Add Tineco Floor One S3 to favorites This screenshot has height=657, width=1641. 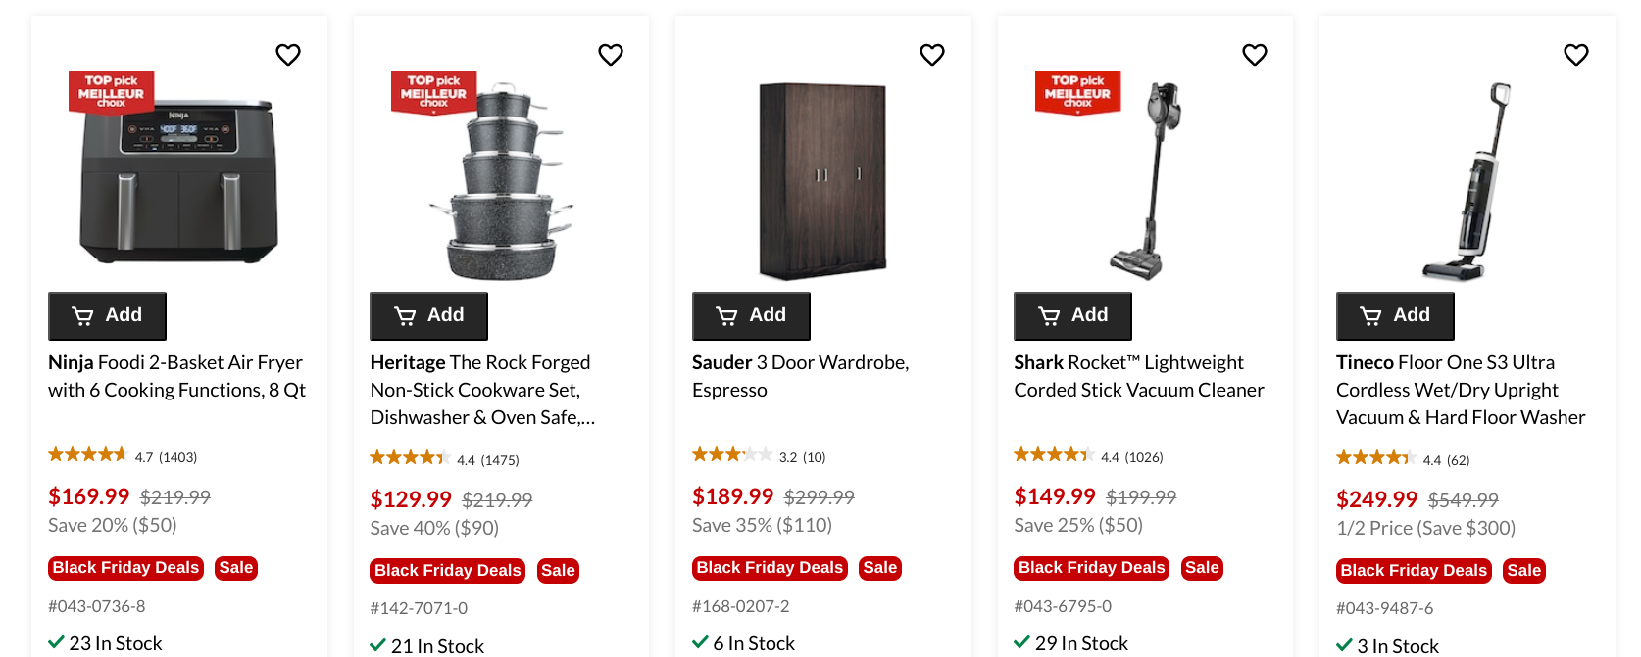1576,55
